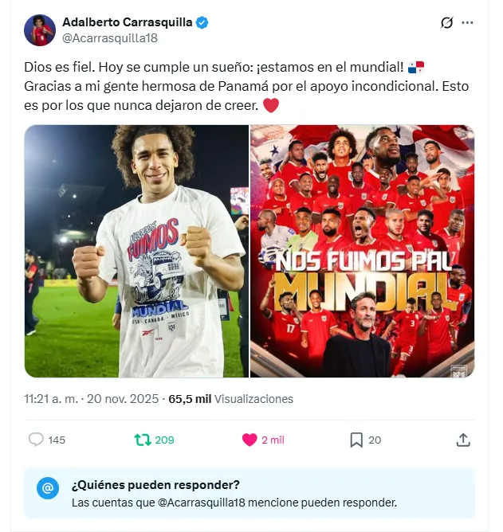This screenshot has height=532, width=503.
Task: Click the green repost icon
Action: click(143, 440)
